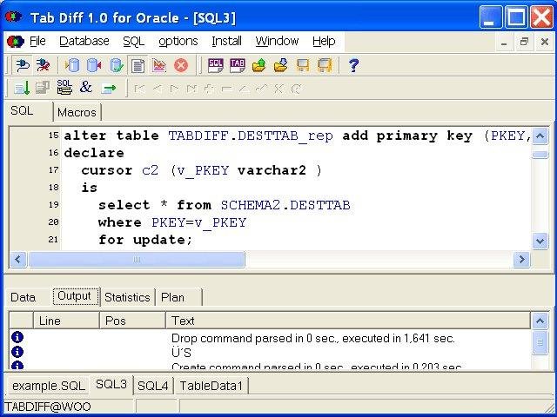Switch to the Macros tab
The width and height of the screenshot is (557, 417).
77,112
